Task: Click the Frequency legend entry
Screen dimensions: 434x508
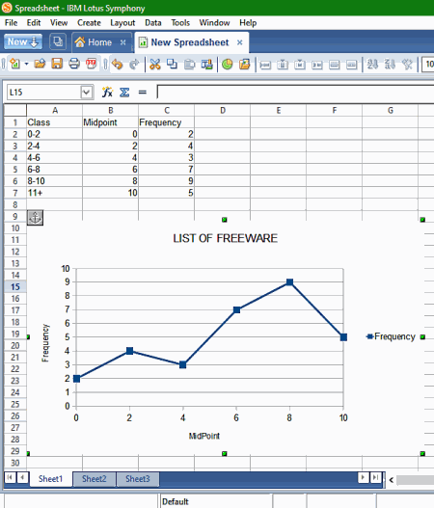Action: (x=391, y=336)
